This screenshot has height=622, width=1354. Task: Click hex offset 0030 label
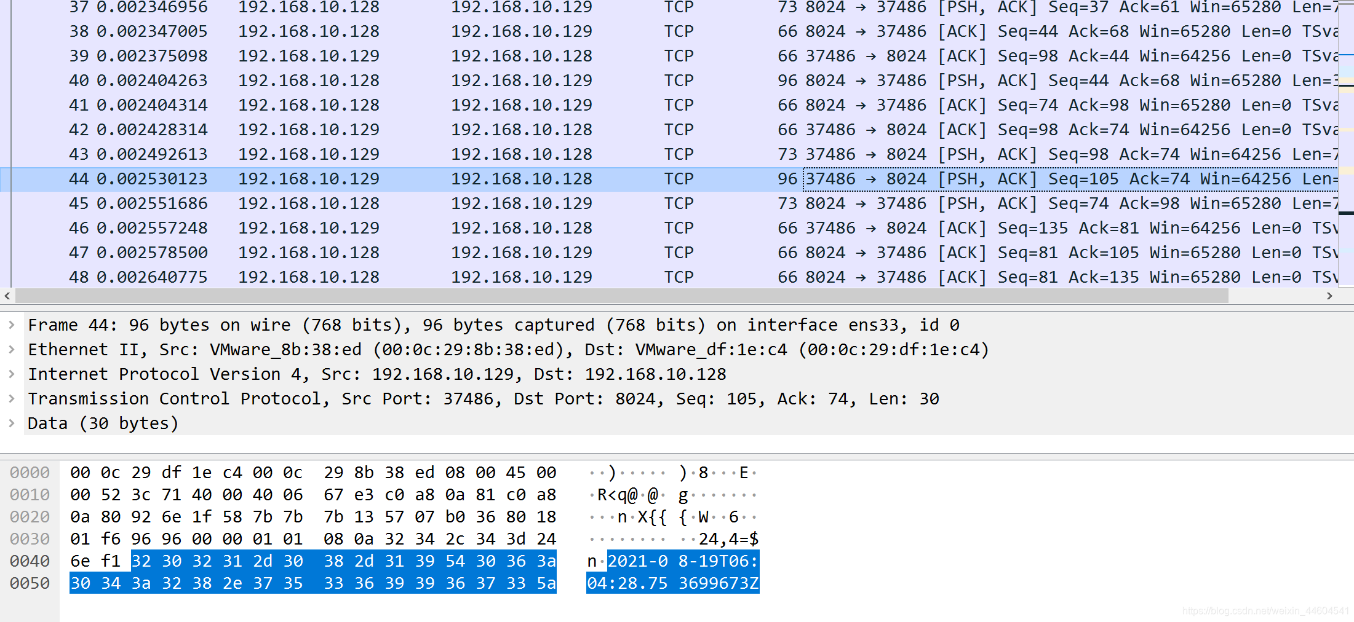pos(30,539)
